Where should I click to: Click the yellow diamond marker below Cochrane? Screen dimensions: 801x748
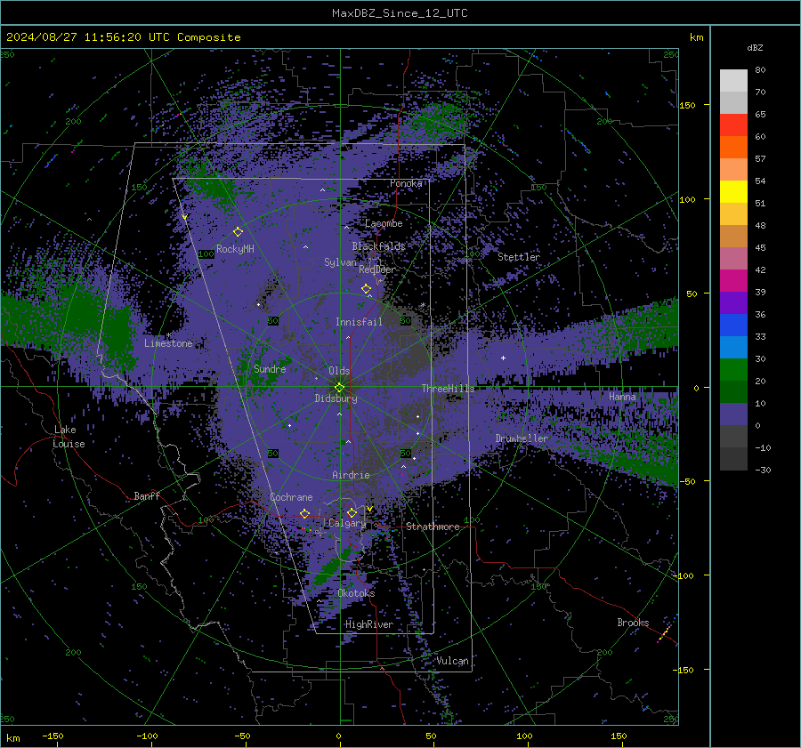[304, 513]
